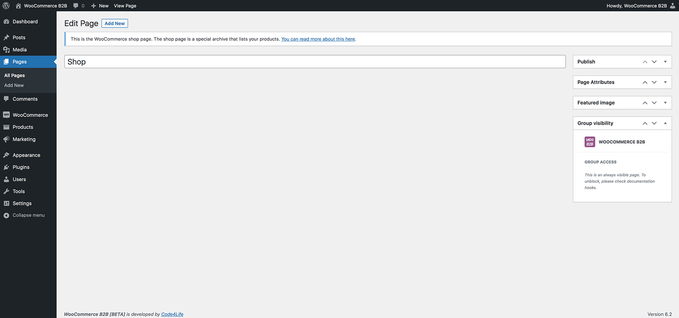
Task: Click WooCommerce B2B site name in admin bar
Action: (x=46, y=6)
